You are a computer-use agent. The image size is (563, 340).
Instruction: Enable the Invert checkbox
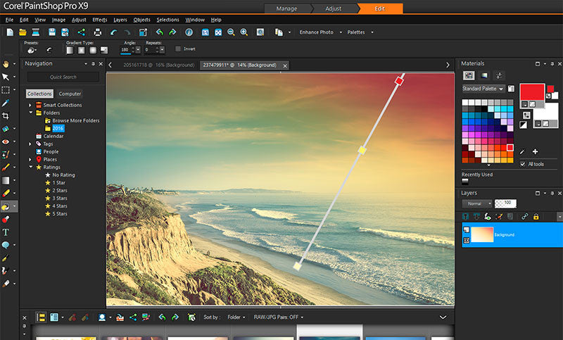tap(178, 49)
